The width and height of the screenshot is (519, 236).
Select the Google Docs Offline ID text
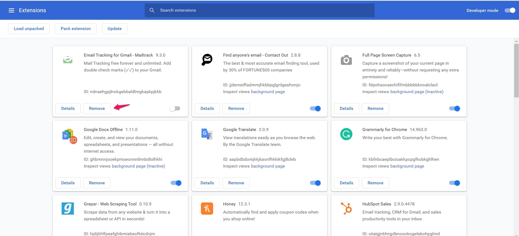click(x=123, y=159)
